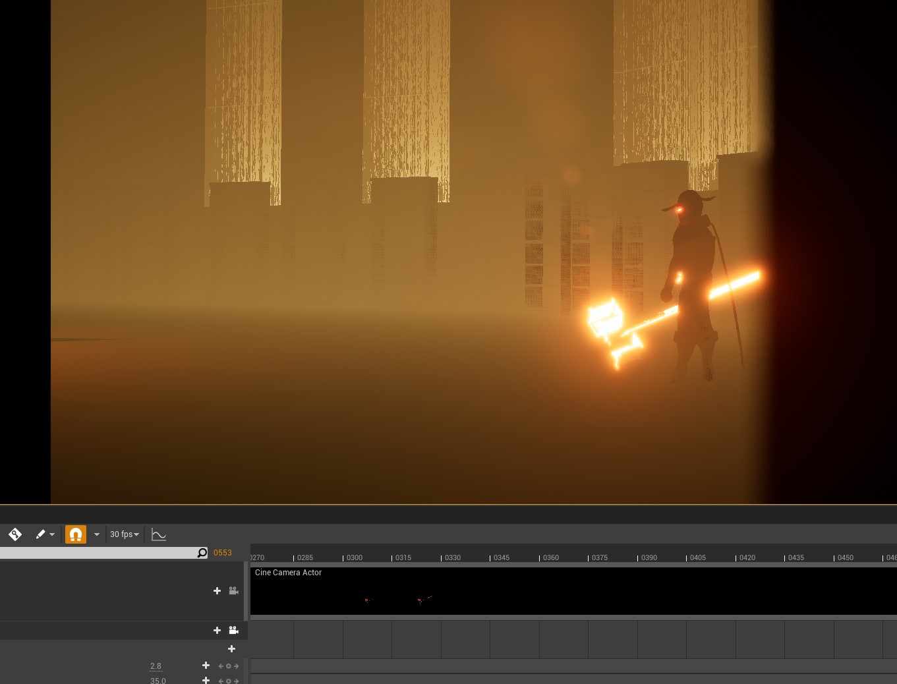Click the current frame number 0553
The width and height of the screenshot is (897, 684).
pos(223,553)
